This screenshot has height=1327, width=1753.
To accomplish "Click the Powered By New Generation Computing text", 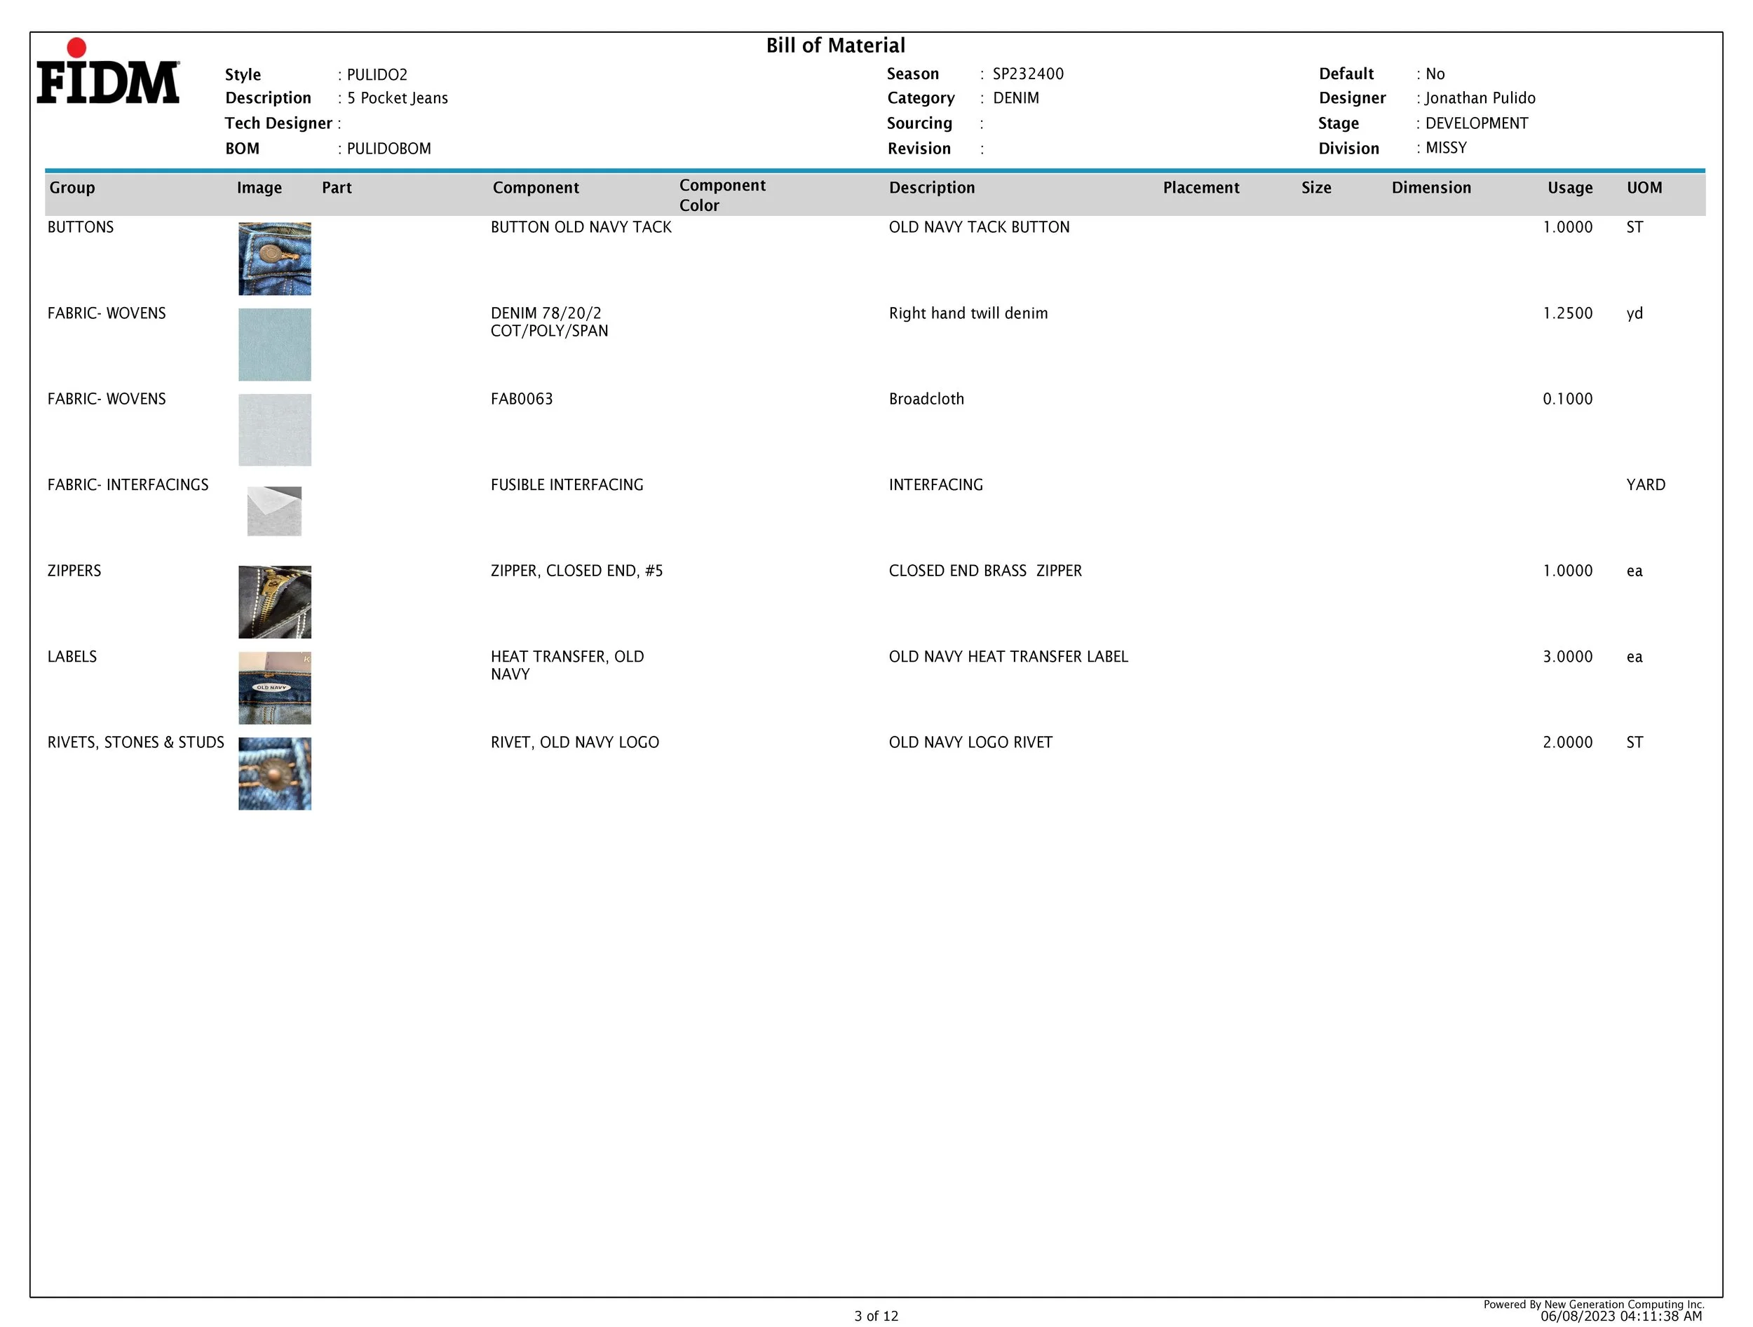I will click(1593, 1304).
